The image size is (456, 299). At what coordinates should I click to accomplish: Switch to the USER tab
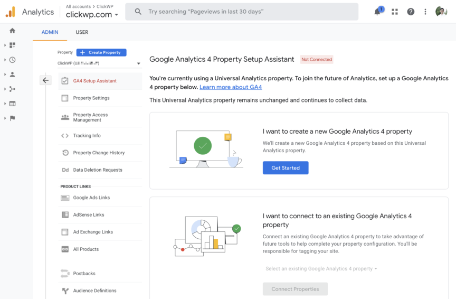(x=82, y=32)
